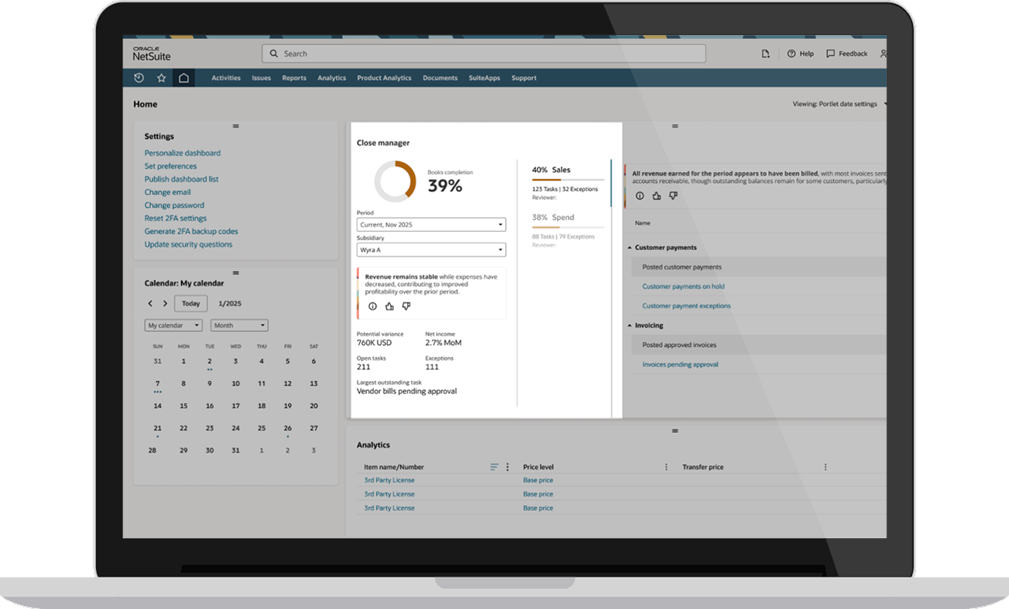The image size is (1009, 609).
Task: Click thumbs down on Revenue remains stable insight
Action: click(x=406, y=307)
